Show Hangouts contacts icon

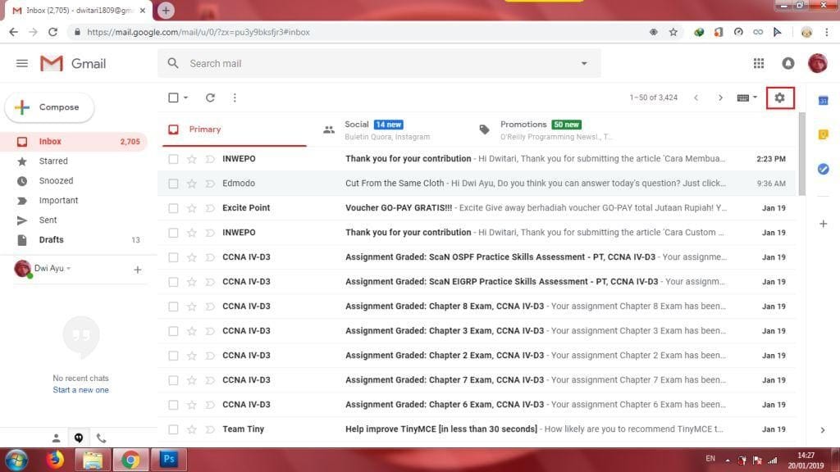click(x=56, y=438)
